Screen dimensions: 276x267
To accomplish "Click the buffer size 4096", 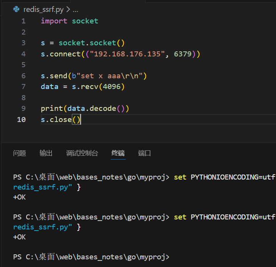I will [x=111, y=87].
